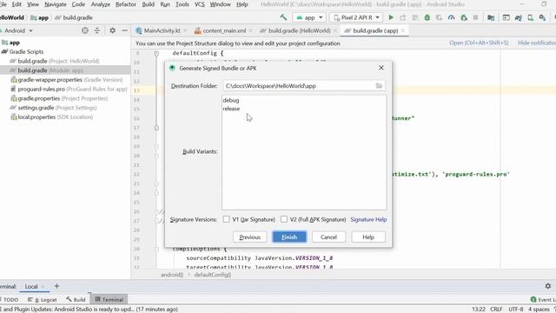Image resolution: width=556 pixels, height=313 pixels.
Task: Open the Refactor menu
Action: 125,4
